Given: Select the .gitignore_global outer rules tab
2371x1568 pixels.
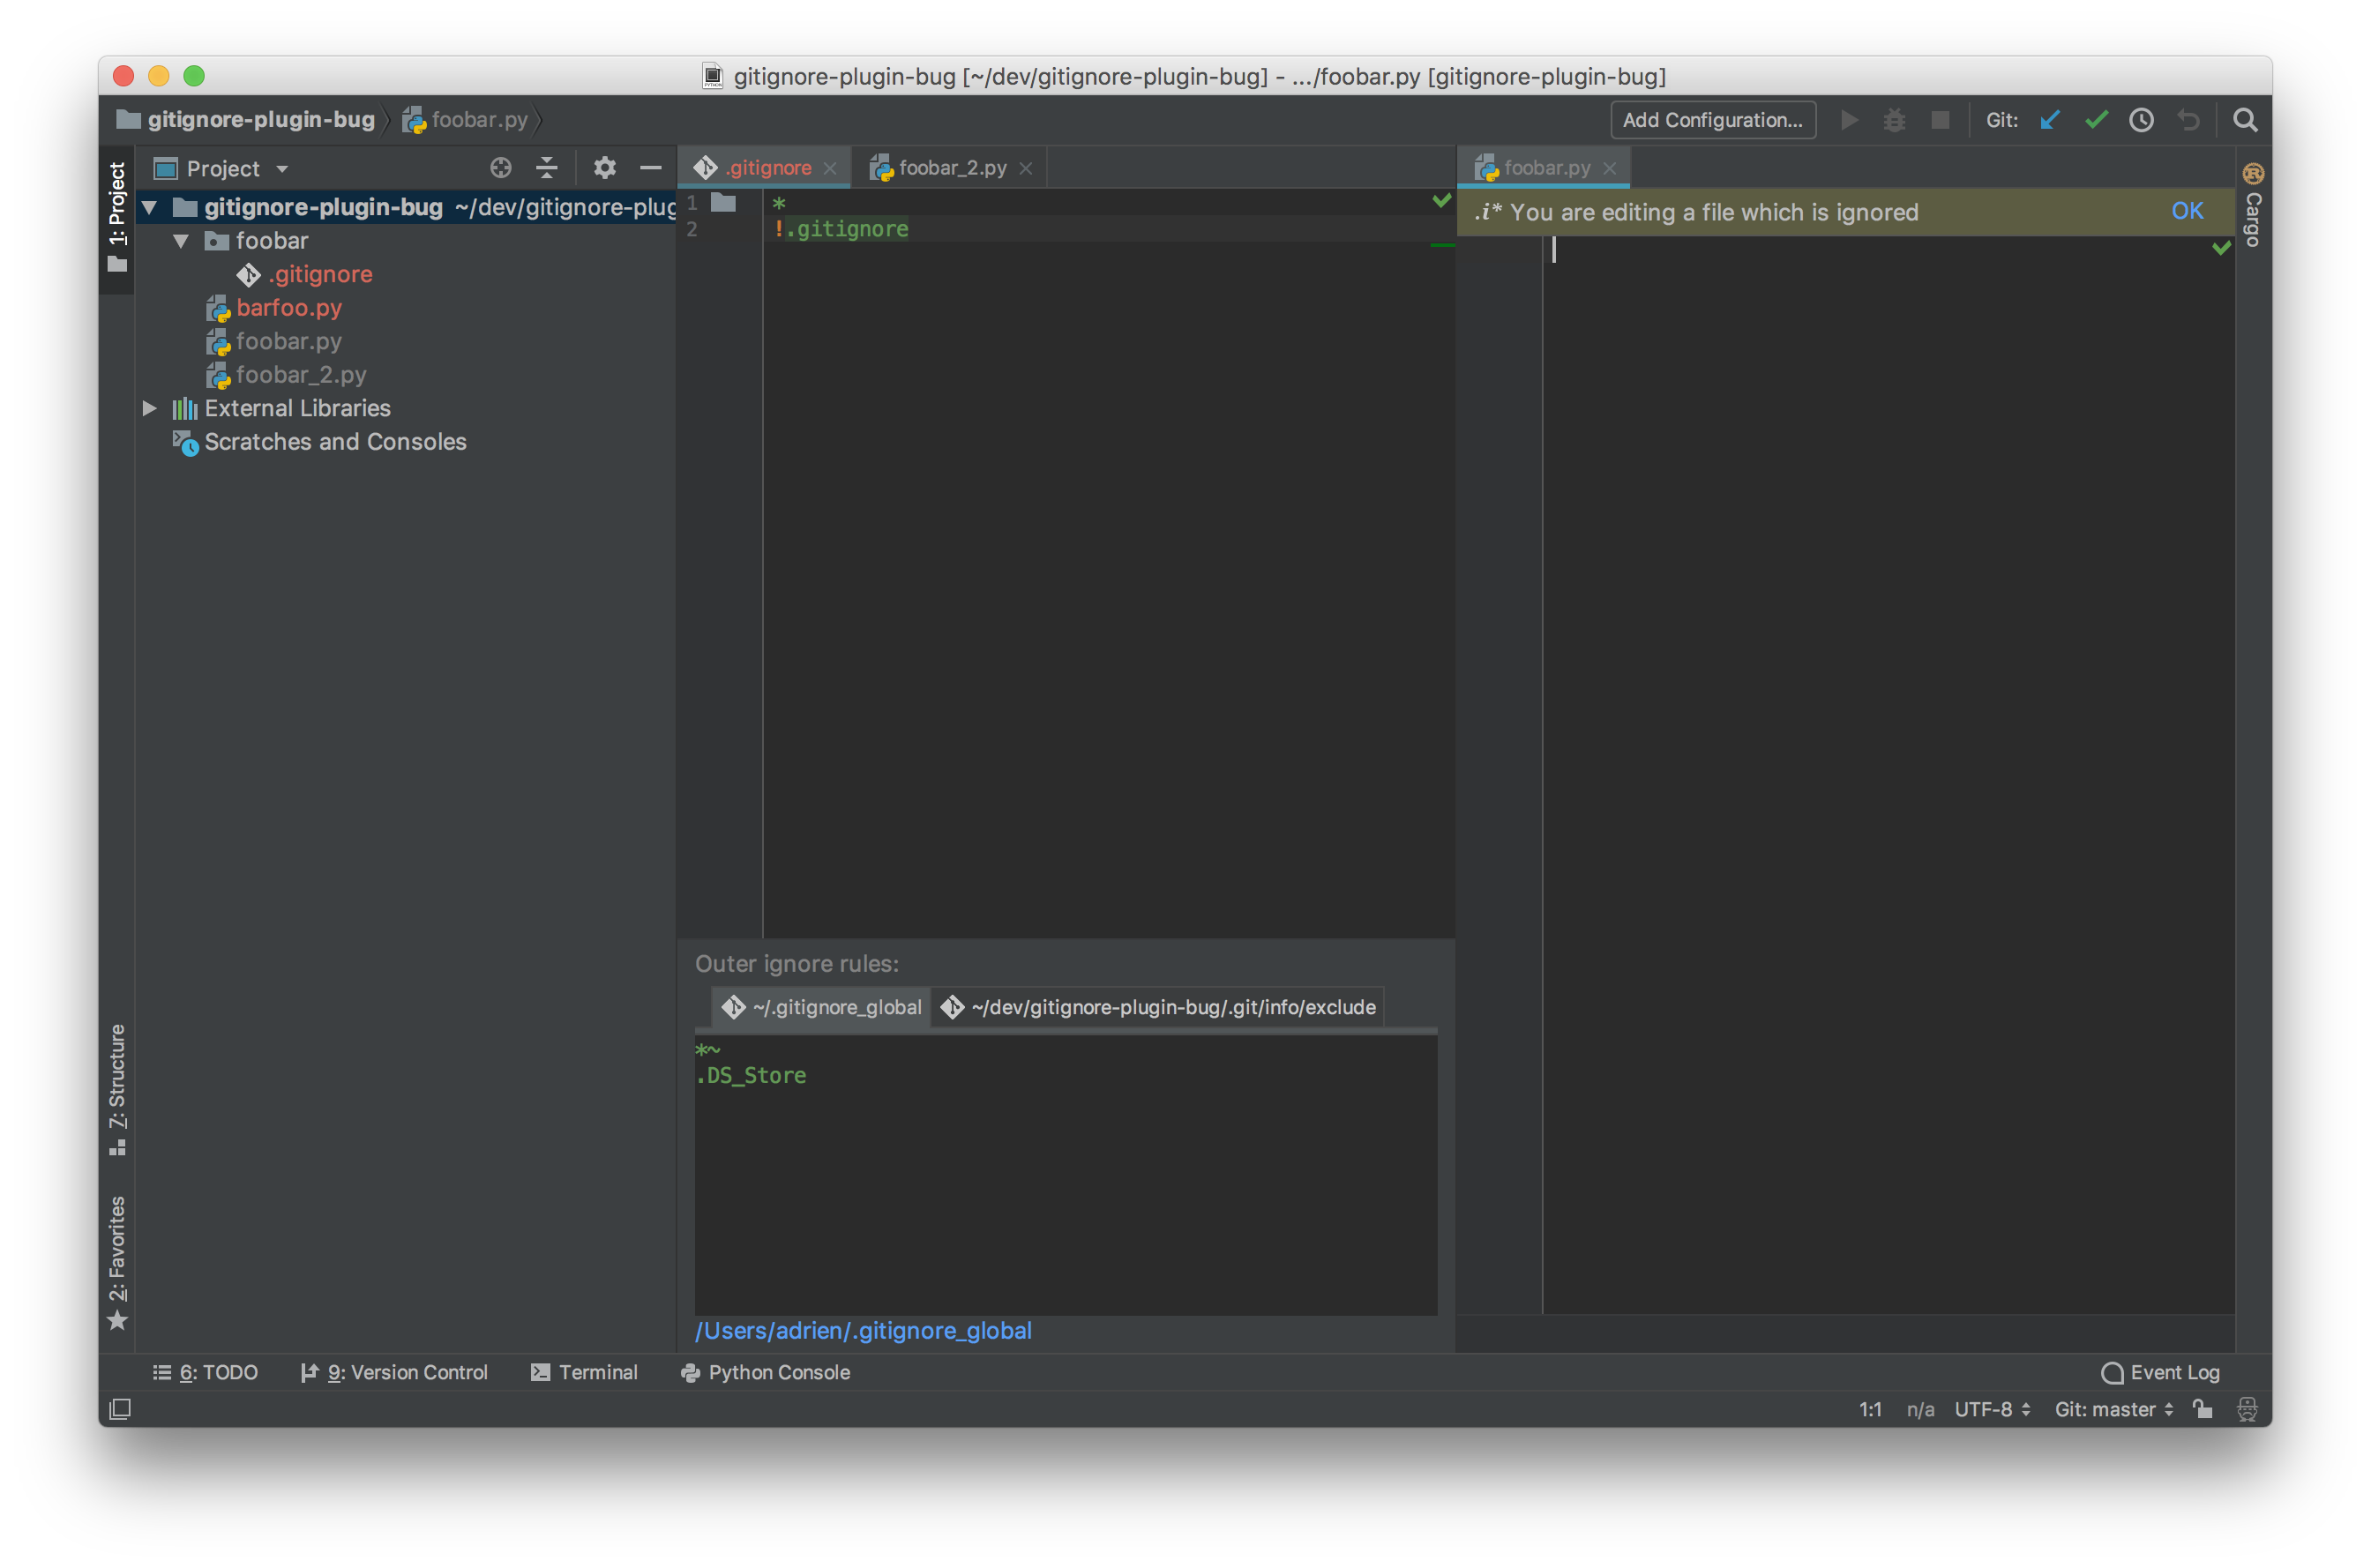Looking at the screenshot, I should (820, 1007).
